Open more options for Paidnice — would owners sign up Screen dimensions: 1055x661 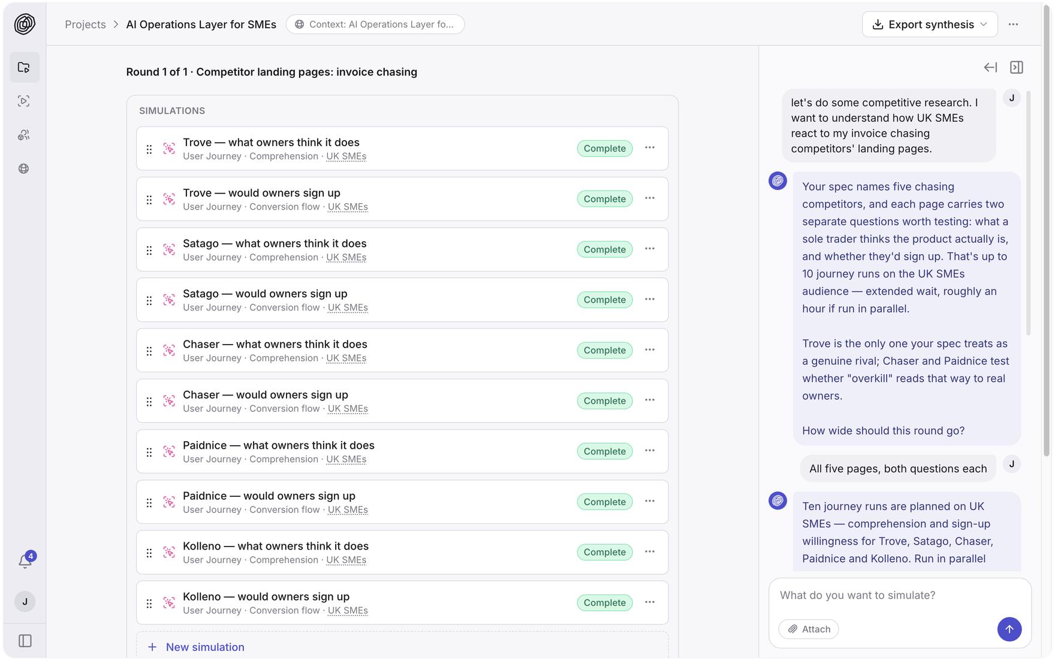[x=650, y=501]
